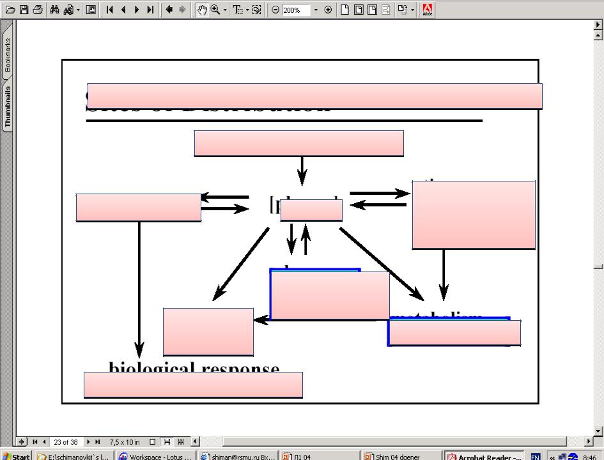Screen dimensions: 604x460
Task: Set view to Fit in Window icon
Action: click(359, 10)
